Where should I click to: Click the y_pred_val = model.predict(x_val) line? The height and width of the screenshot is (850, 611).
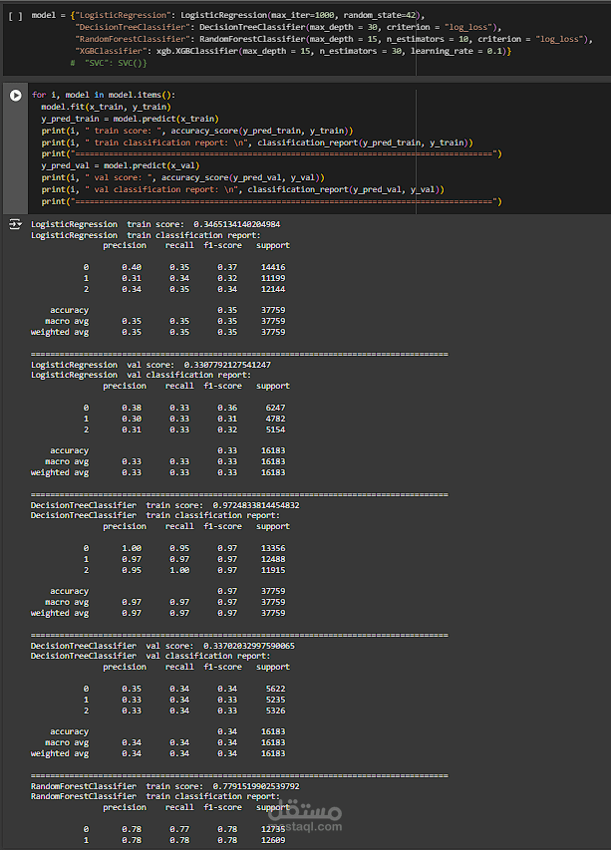click(121, 165)
